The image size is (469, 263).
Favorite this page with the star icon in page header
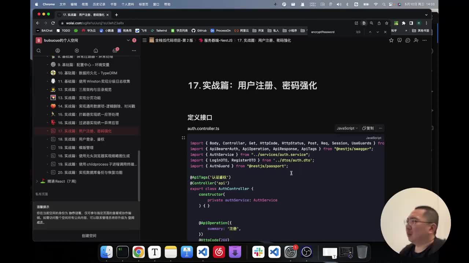pyautogui.click(x=391, y=40)
